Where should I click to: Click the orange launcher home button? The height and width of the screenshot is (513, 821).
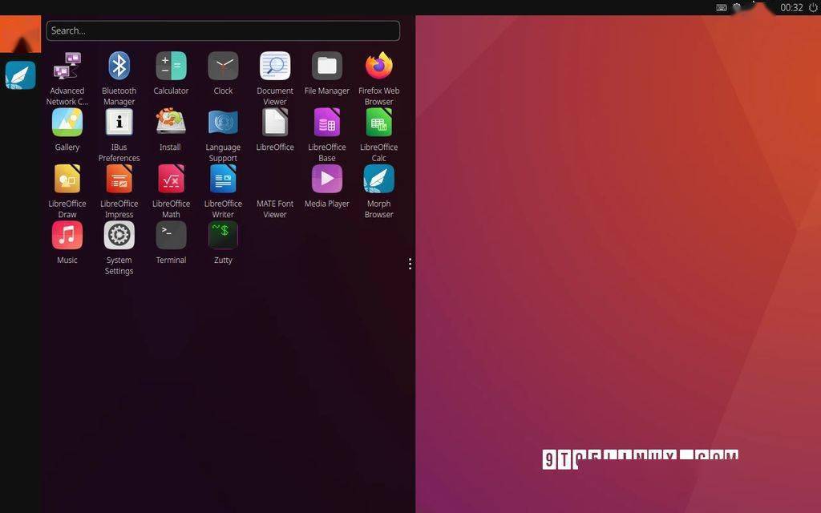[20, 34]
